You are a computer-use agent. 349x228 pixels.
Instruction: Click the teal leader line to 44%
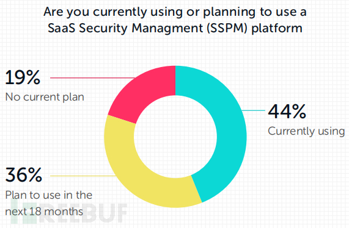pyautogui.click(x=254, y=110)
